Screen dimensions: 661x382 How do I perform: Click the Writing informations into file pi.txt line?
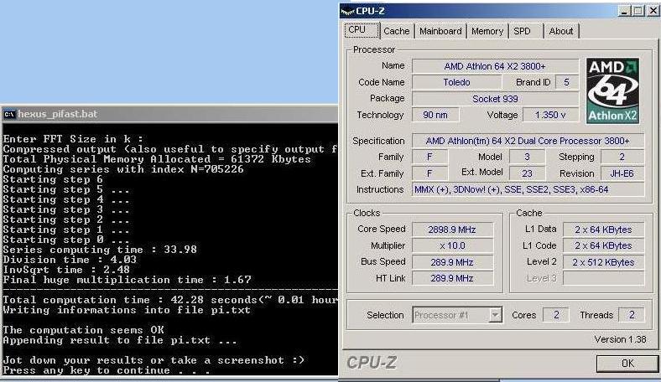tap(127, 310)
